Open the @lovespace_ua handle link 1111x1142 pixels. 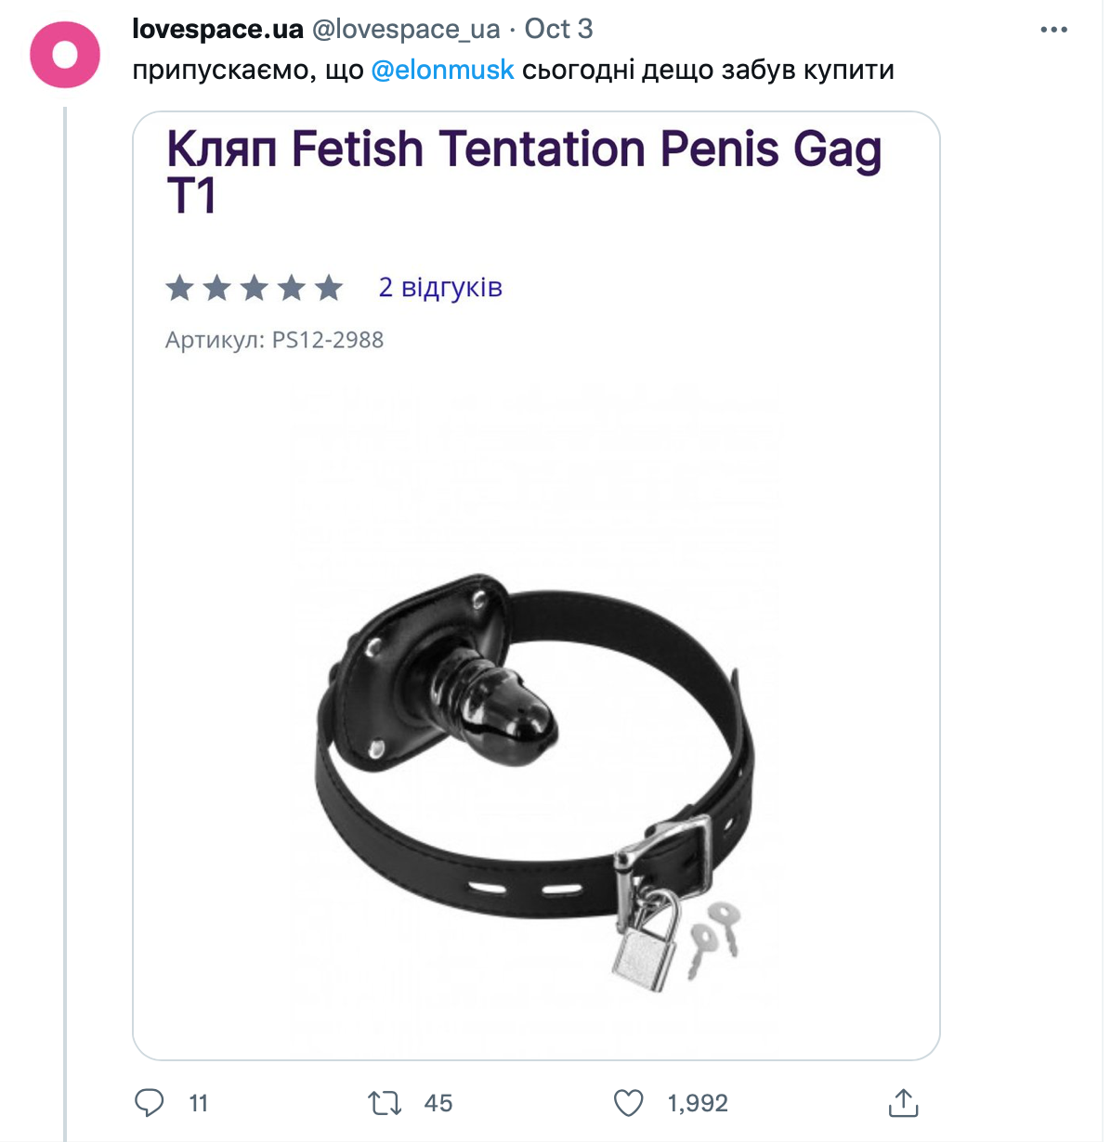coord(406,30)
